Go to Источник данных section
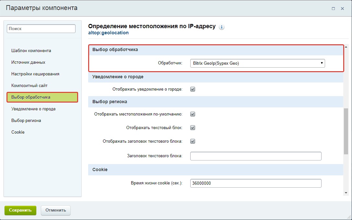 [28, 62]
